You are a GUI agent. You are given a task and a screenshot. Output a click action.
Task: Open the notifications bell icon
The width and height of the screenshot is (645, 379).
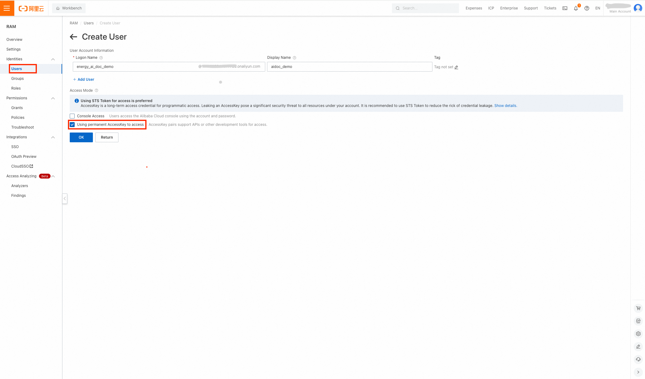(576, 8)
